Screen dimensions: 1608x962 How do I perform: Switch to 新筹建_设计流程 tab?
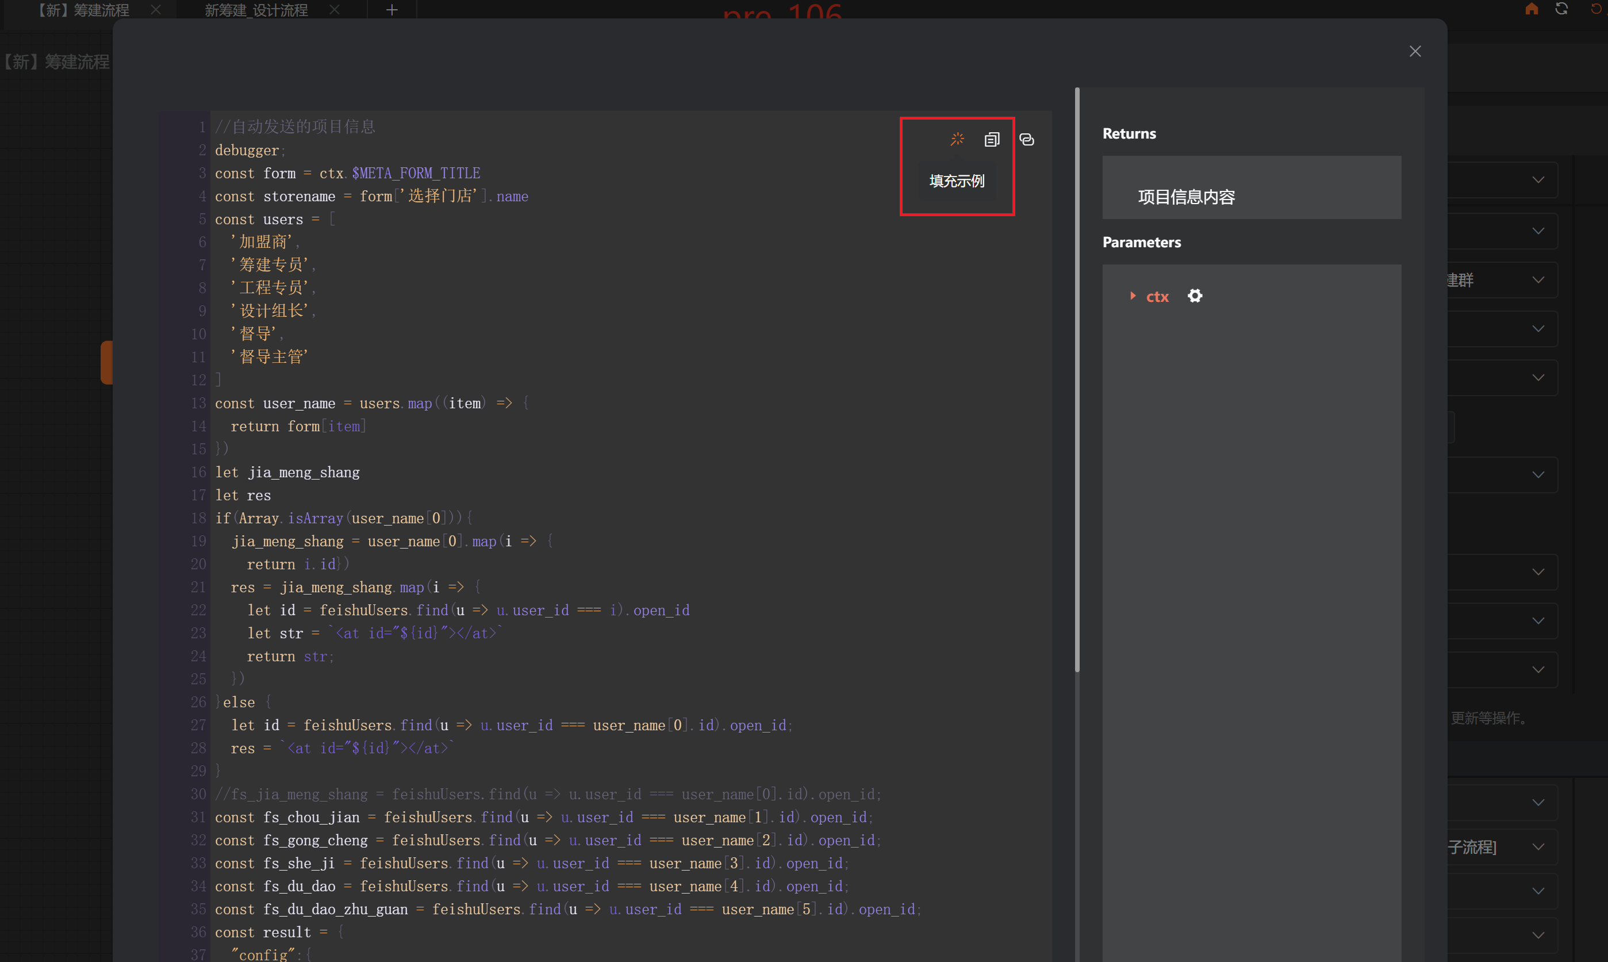(x=256, y=10)
